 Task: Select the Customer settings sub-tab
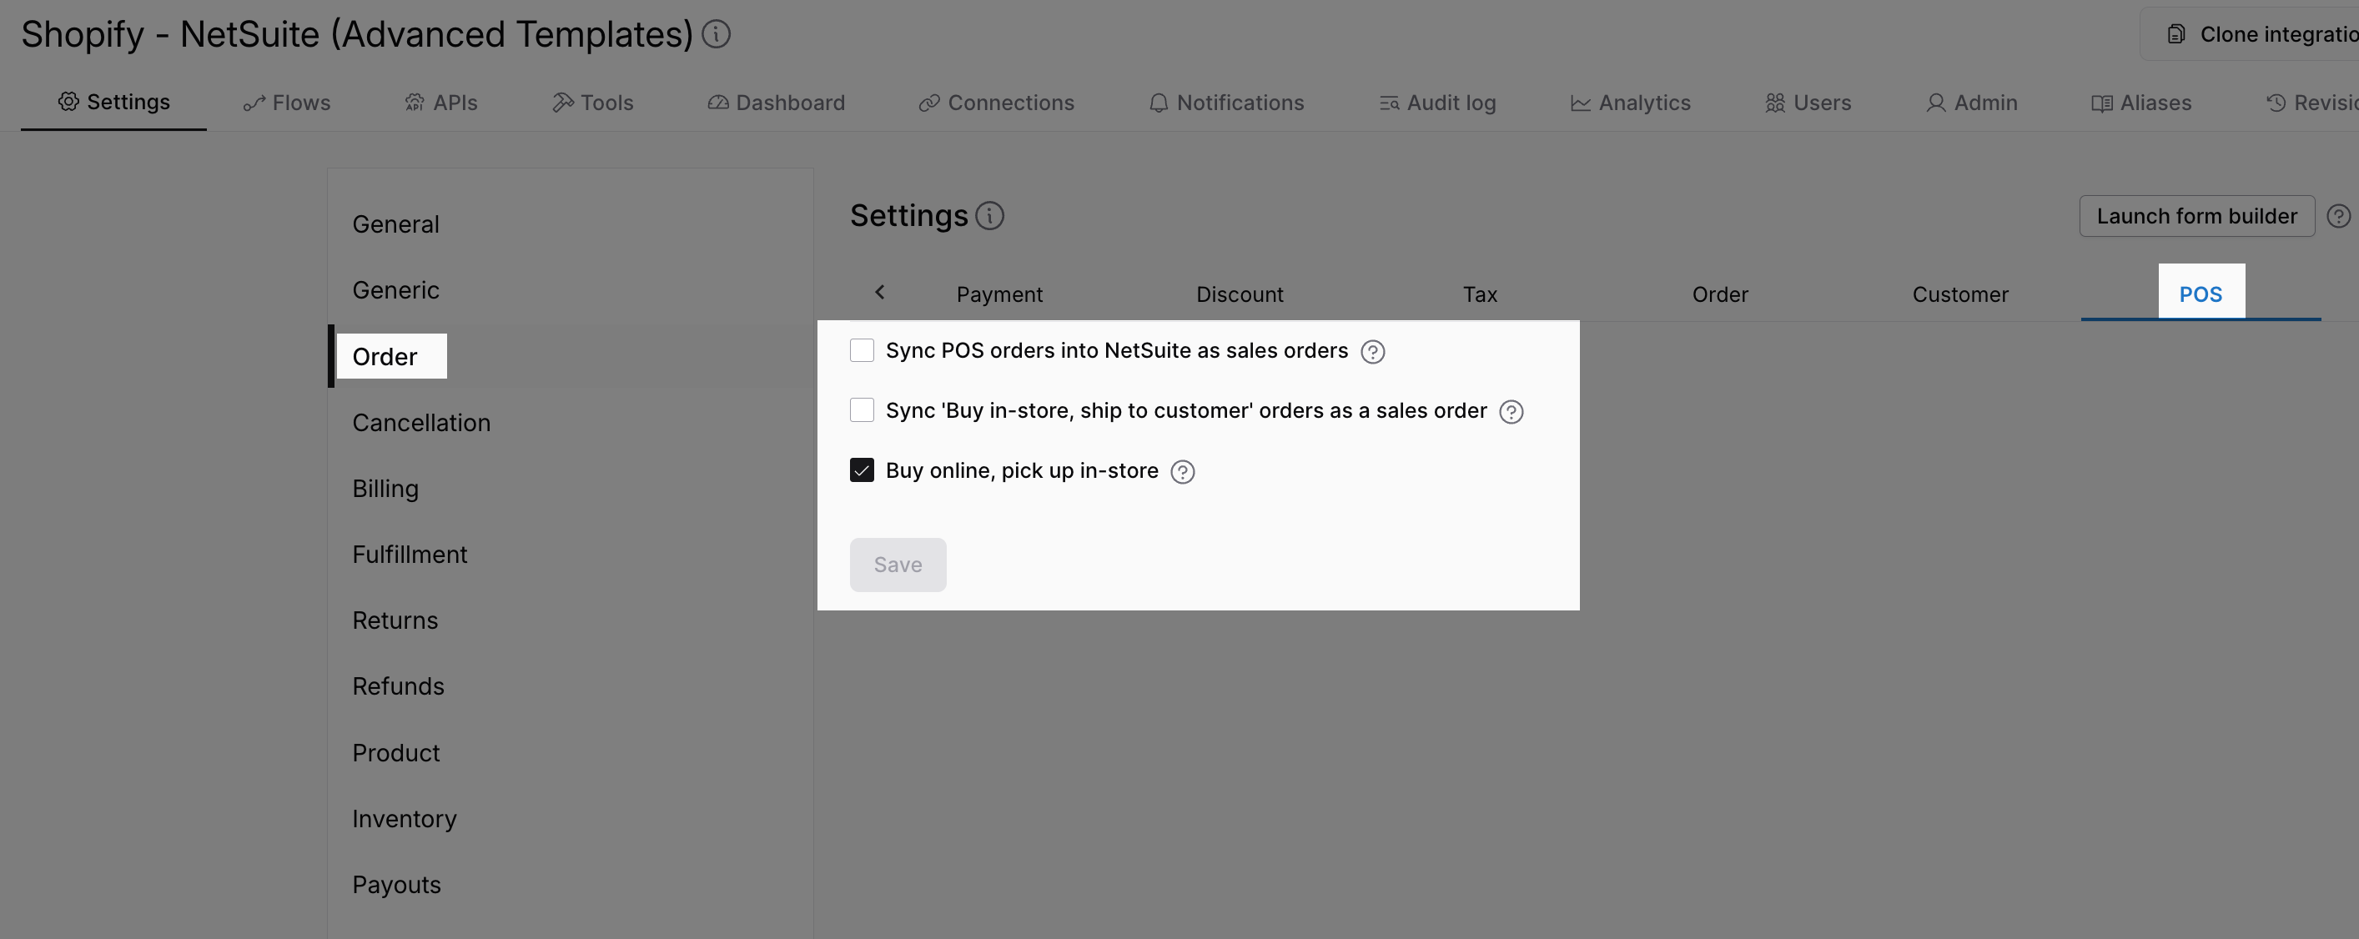(1959, 294)
